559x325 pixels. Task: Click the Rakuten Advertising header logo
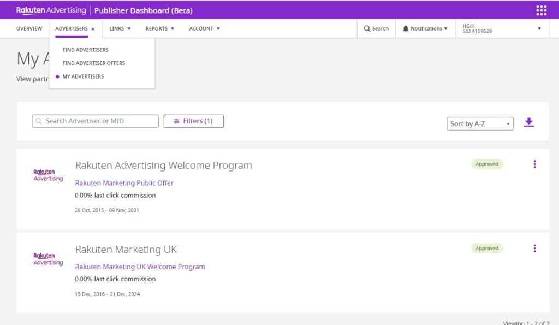51,10
